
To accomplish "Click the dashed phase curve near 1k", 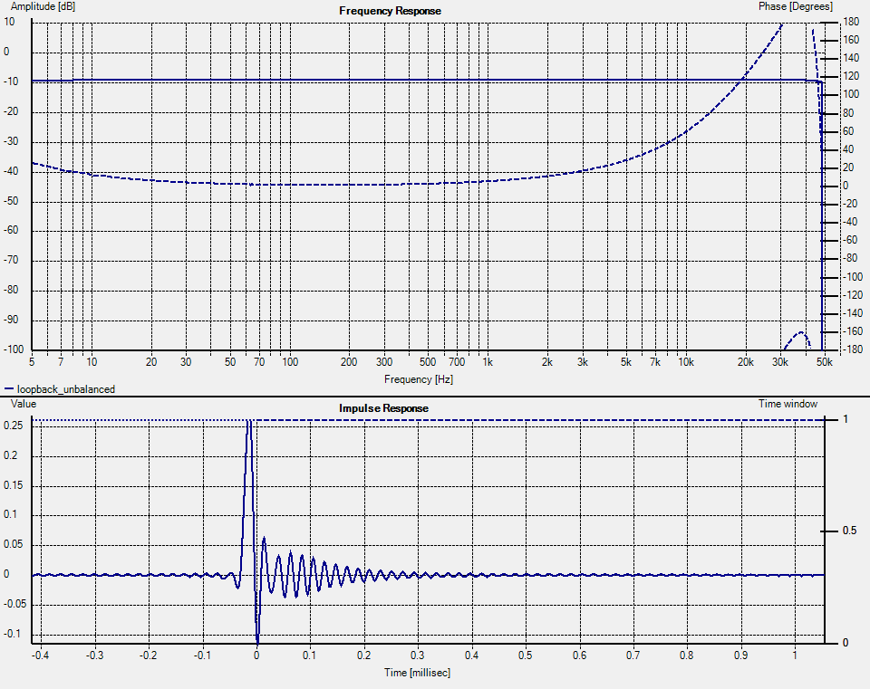I will [488, 181].
